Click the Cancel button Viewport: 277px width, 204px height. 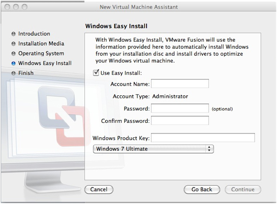[x=99, y=189]
